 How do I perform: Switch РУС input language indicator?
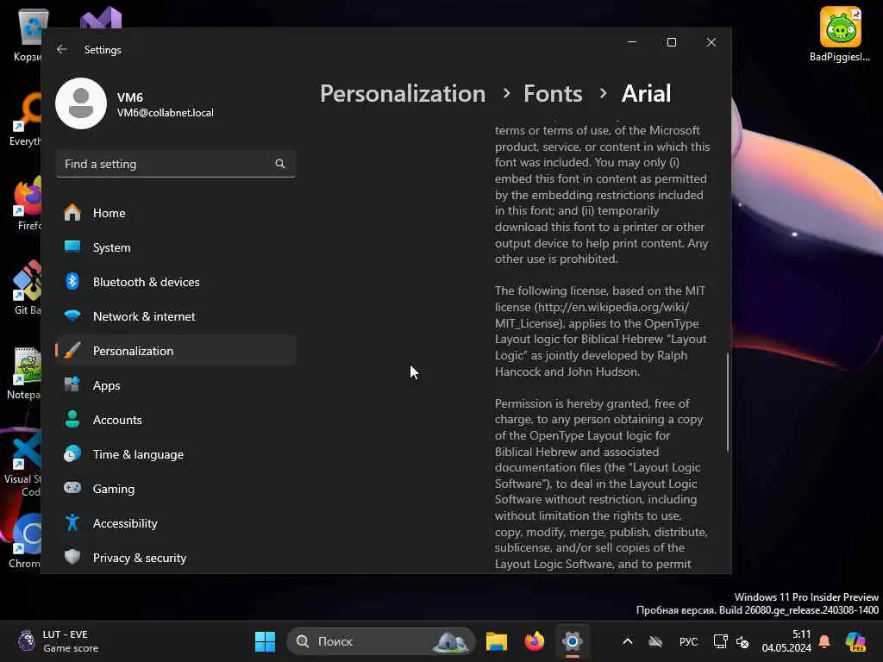(688, 641)
